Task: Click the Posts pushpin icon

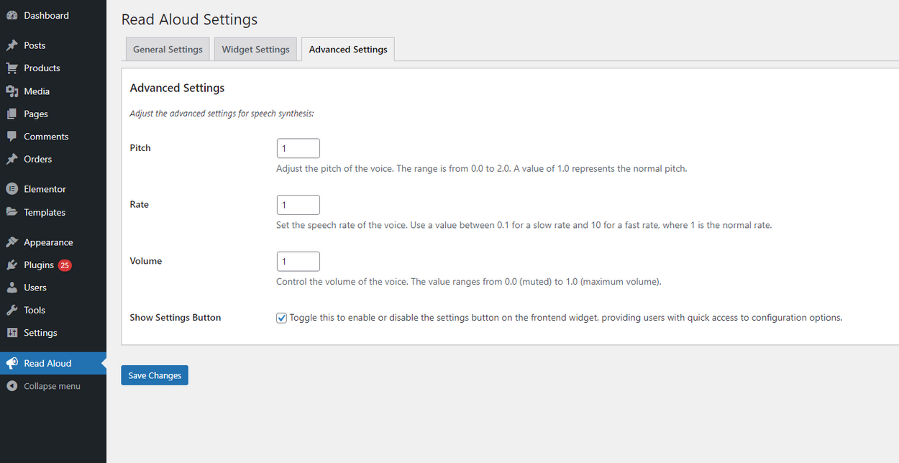Action: 12,45
